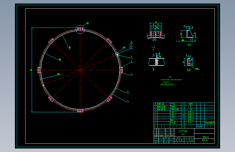Select part balloon number 4
The image size is (235, 152).
pos(131,61)
